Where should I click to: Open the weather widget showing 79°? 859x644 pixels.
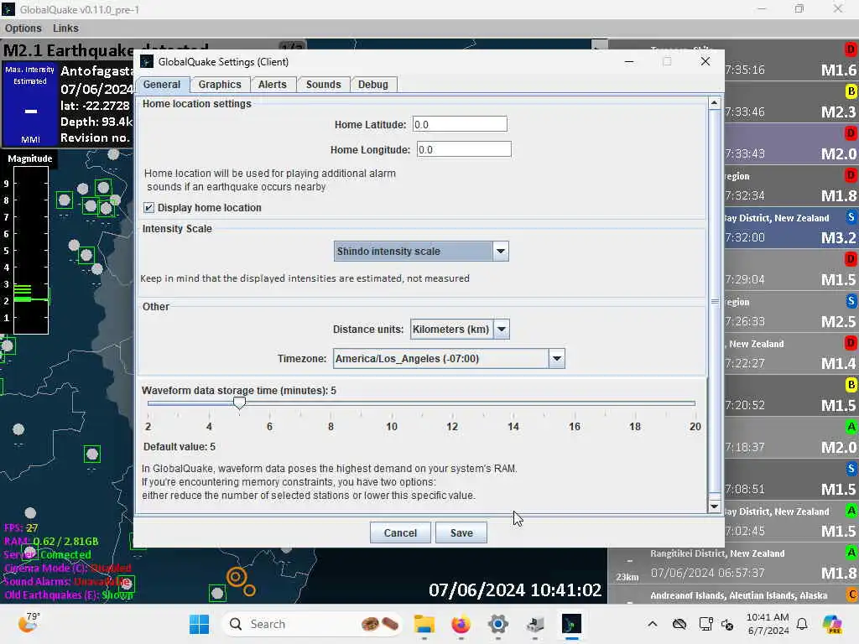point(28,623)
